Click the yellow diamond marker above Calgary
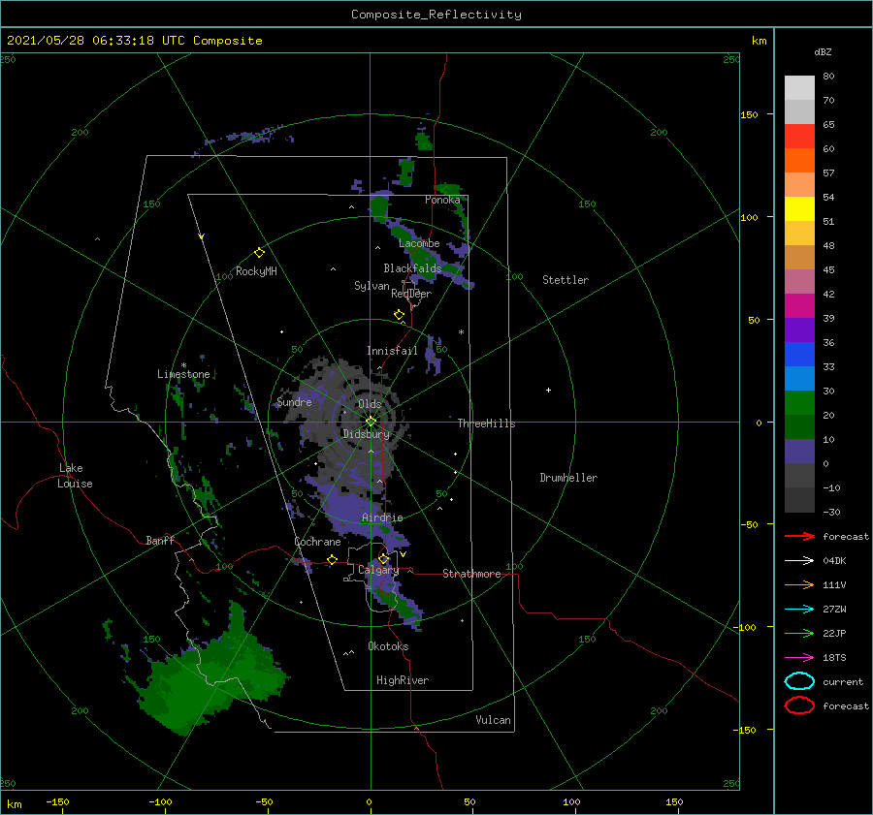Image resolution: width=873 pixels, height=815 pixels. 383,558
